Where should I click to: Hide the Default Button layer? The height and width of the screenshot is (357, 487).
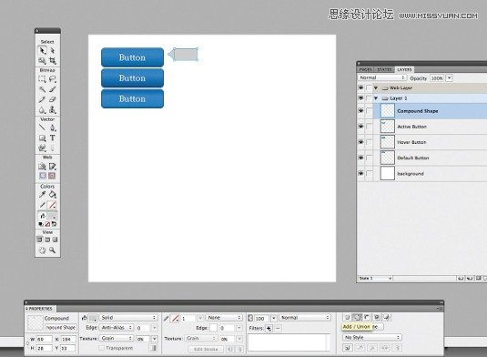pos(360,158)
